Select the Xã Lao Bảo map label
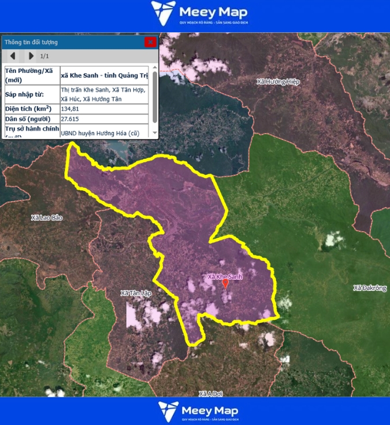390x425 pixels. 47,218
